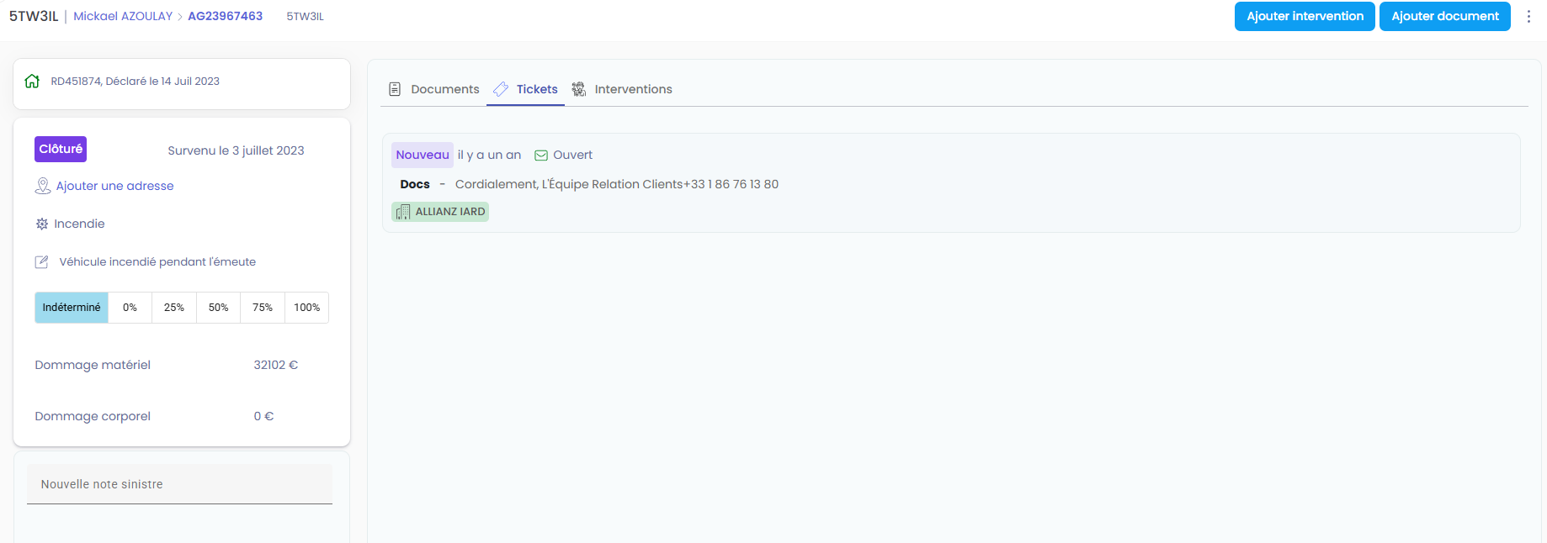Open the Mickael AZOULAY client link
Image resolution: width=1547 pixels, height=543 pixels.
(123, 16)
